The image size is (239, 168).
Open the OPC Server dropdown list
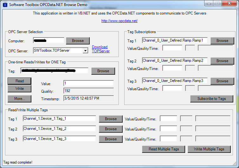85,50
